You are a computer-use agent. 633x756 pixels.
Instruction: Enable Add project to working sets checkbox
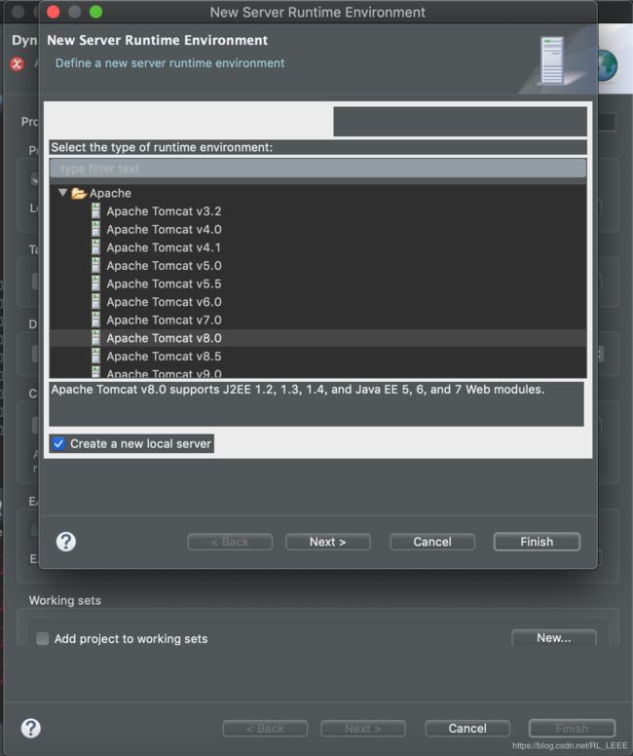43,639
